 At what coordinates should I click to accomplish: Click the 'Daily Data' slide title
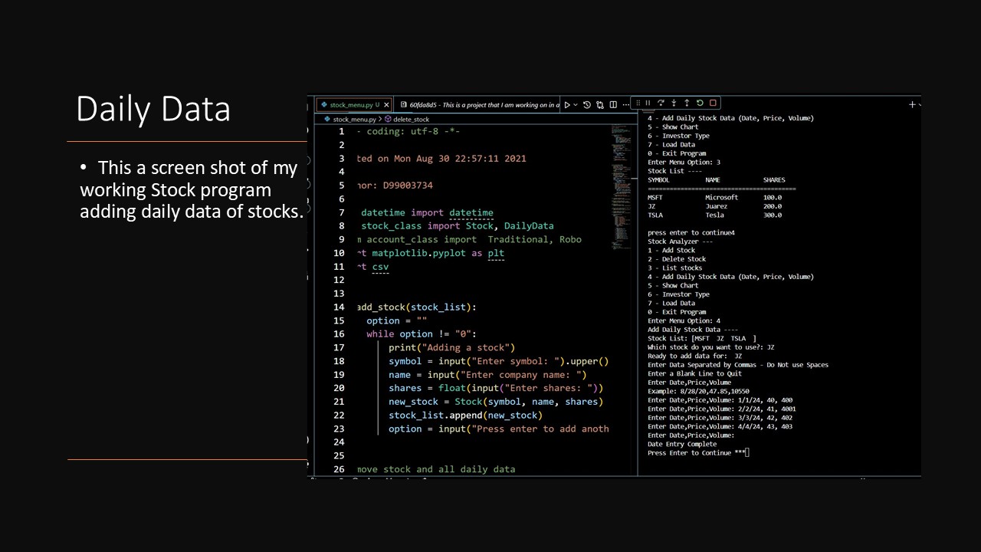tap(153, 109)
